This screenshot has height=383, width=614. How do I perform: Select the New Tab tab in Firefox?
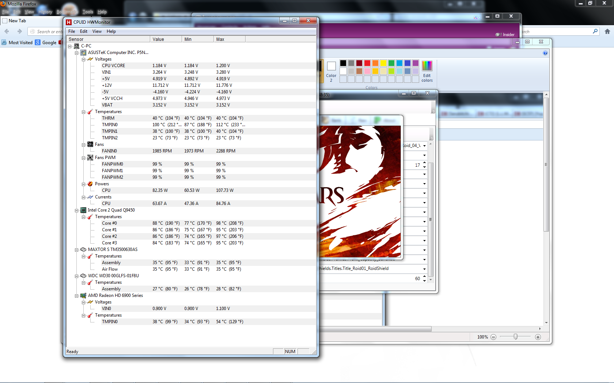click(18, 21)
